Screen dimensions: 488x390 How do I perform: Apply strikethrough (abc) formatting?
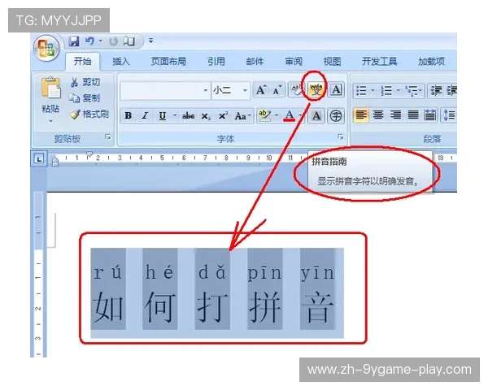[x=188, y=115]
